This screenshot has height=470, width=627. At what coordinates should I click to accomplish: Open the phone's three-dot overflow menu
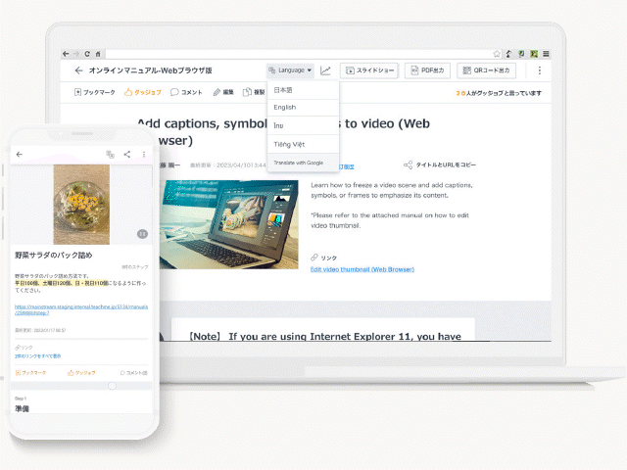point(144,154)
